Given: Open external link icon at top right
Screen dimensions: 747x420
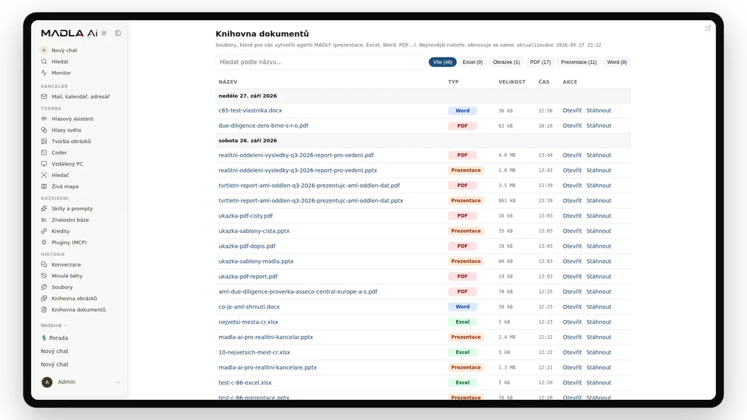Looking at the screenshot, I should 708,28.
